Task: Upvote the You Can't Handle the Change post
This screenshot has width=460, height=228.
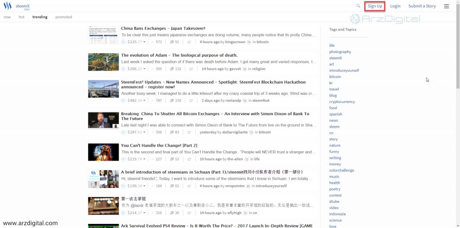Action: 124,159
